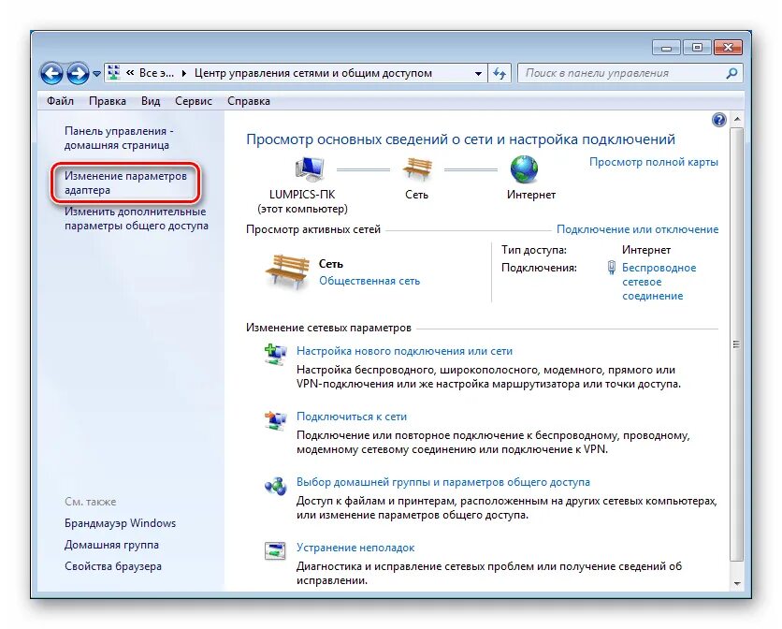Open 'Просмотр полной карты' link
Image resolution: width=782 pixels, height=629 pixels.
click(653, 162)
